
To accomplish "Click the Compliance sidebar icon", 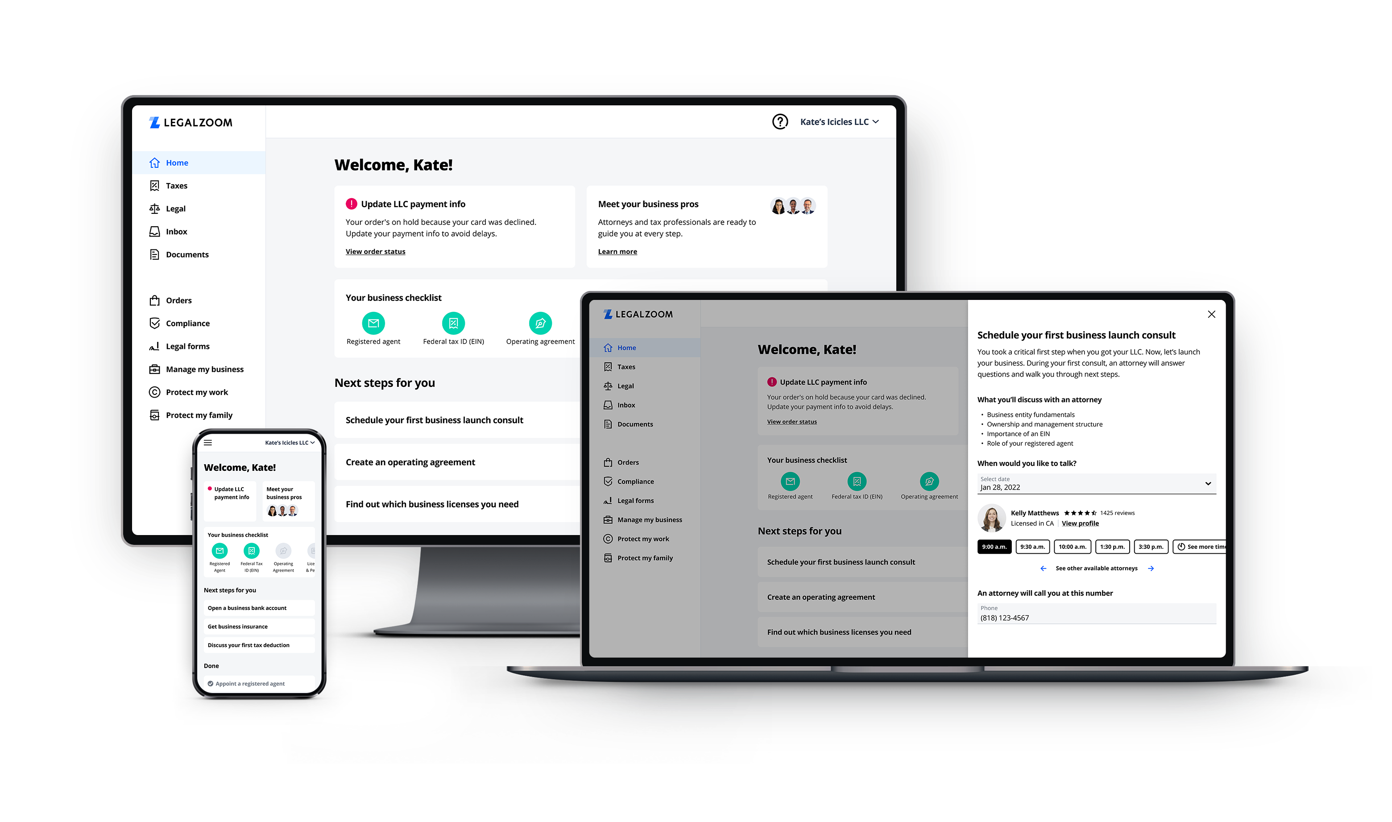I will (156, 323).
